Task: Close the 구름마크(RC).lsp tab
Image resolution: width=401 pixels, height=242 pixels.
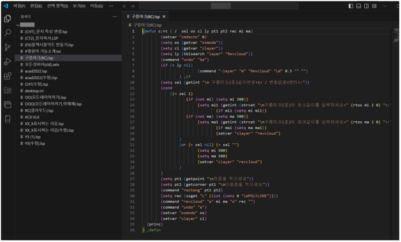Action: coord(164,17)
